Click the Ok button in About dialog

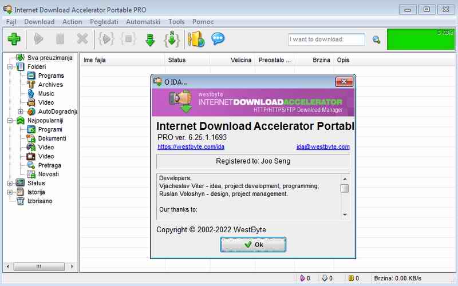tap(252, 244)
